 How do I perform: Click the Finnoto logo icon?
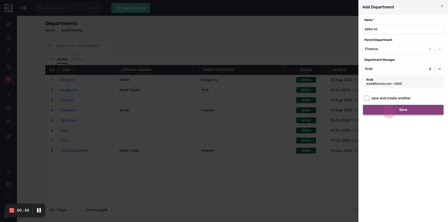8,8
